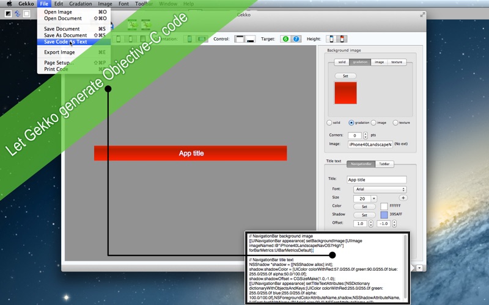Click red App title bar preview
Image resolution: width=489 pixels, height=305 pixels.
pyautogui.click(x=191, y=153)
